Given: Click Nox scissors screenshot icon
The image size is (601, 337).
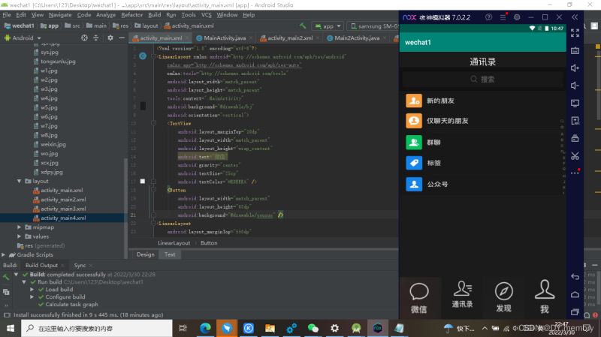Looking at the screenshot, I should (575, 156).
